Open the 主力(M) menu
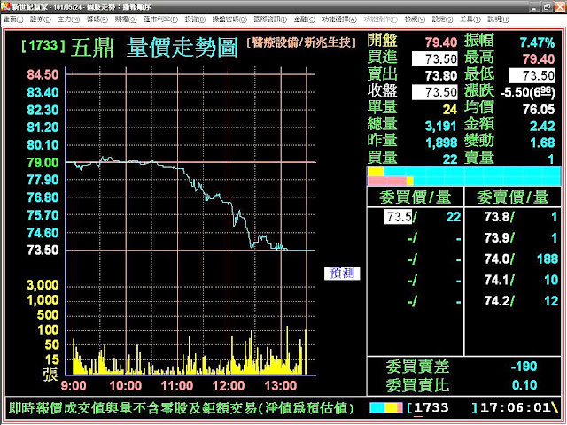 pos(69,19)
